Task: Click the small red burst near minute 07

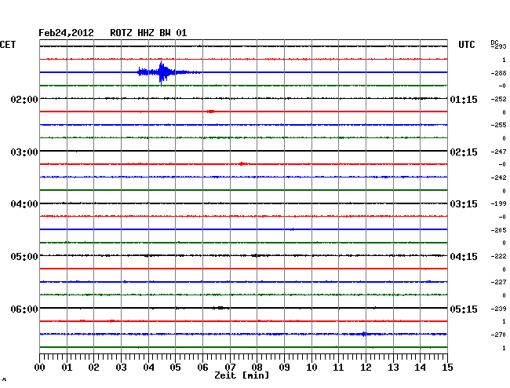Action: 242,163
